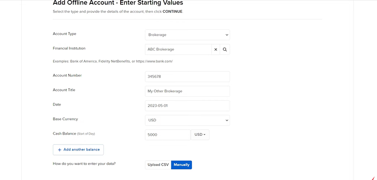This screenshot has width=377, height=180.
Task: Open the Account Type Brokerage dropdown
Action: pyautogui.click(x=187, y=35)
